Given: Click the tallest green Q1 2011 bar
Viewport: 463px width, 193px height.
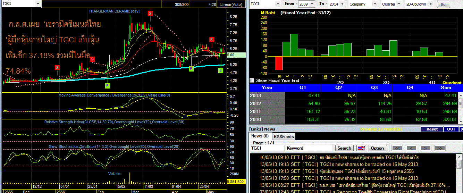Looking at the screenshot, I should coord(294,45).
